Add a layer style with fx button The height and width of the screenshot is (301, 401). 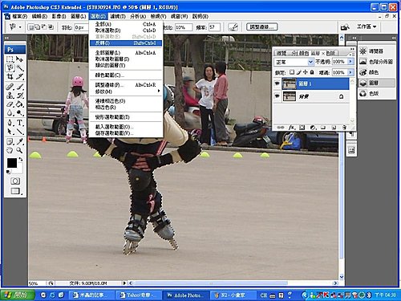pos(291,128)
